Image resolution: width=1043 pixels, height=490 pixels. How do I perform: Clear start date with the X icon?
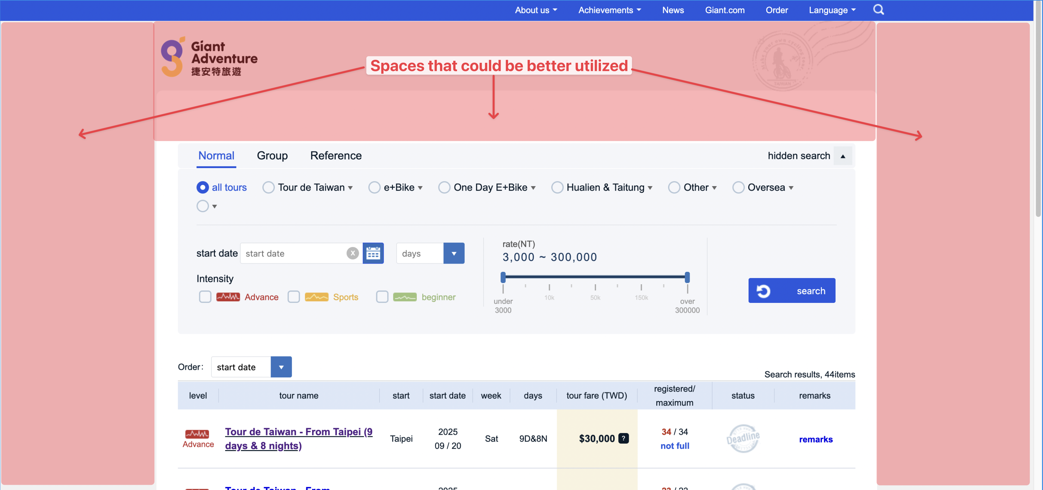353,254
